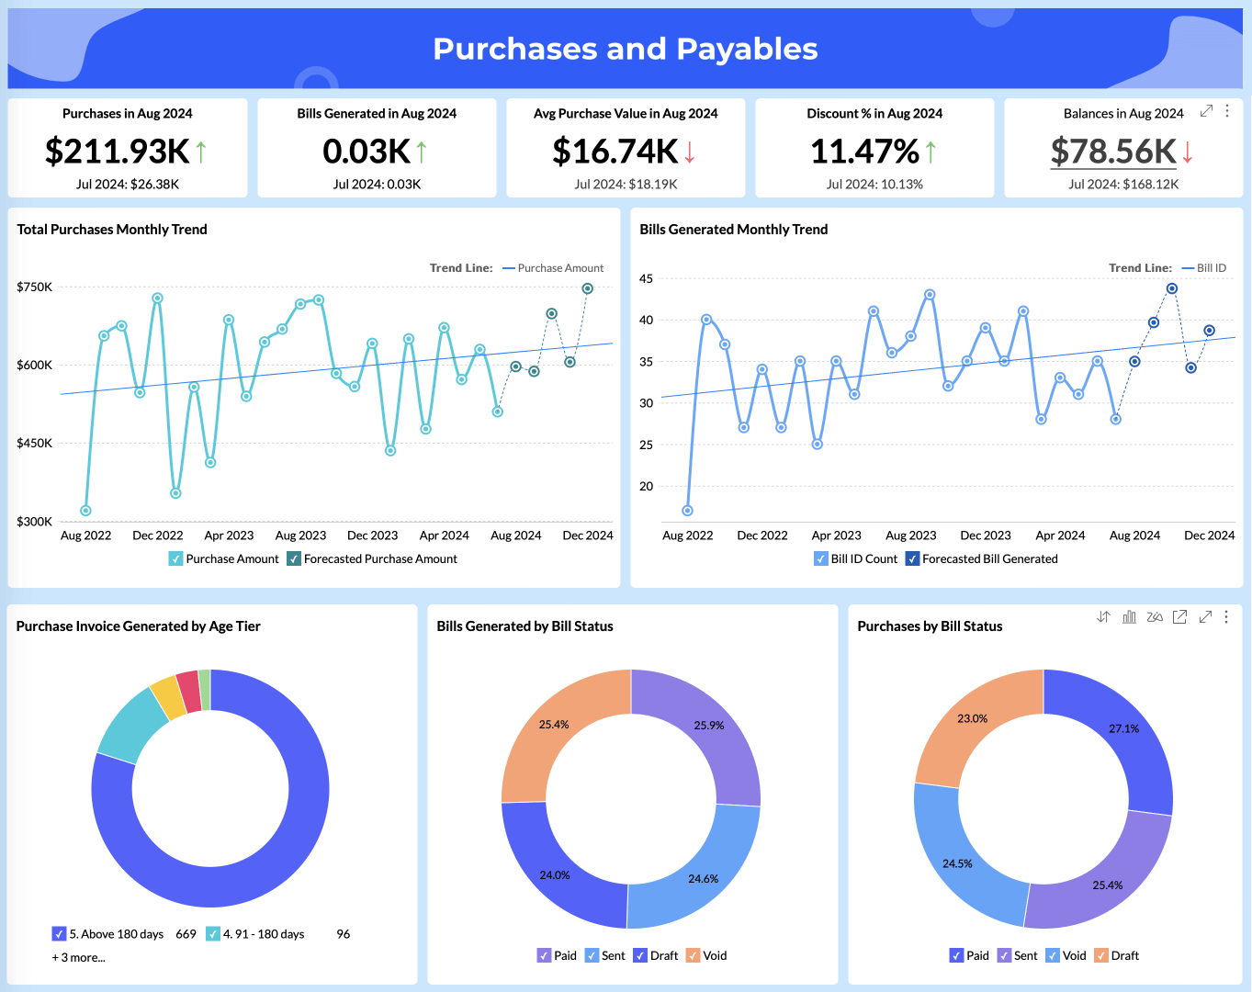Click the $78.56K balances value link
The height and width of the screenshot is (992, 1252).
tap(1113, 152)
